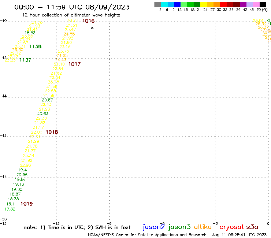
Task: Select wave height value 20.63
Action: (x=43, y=114)
